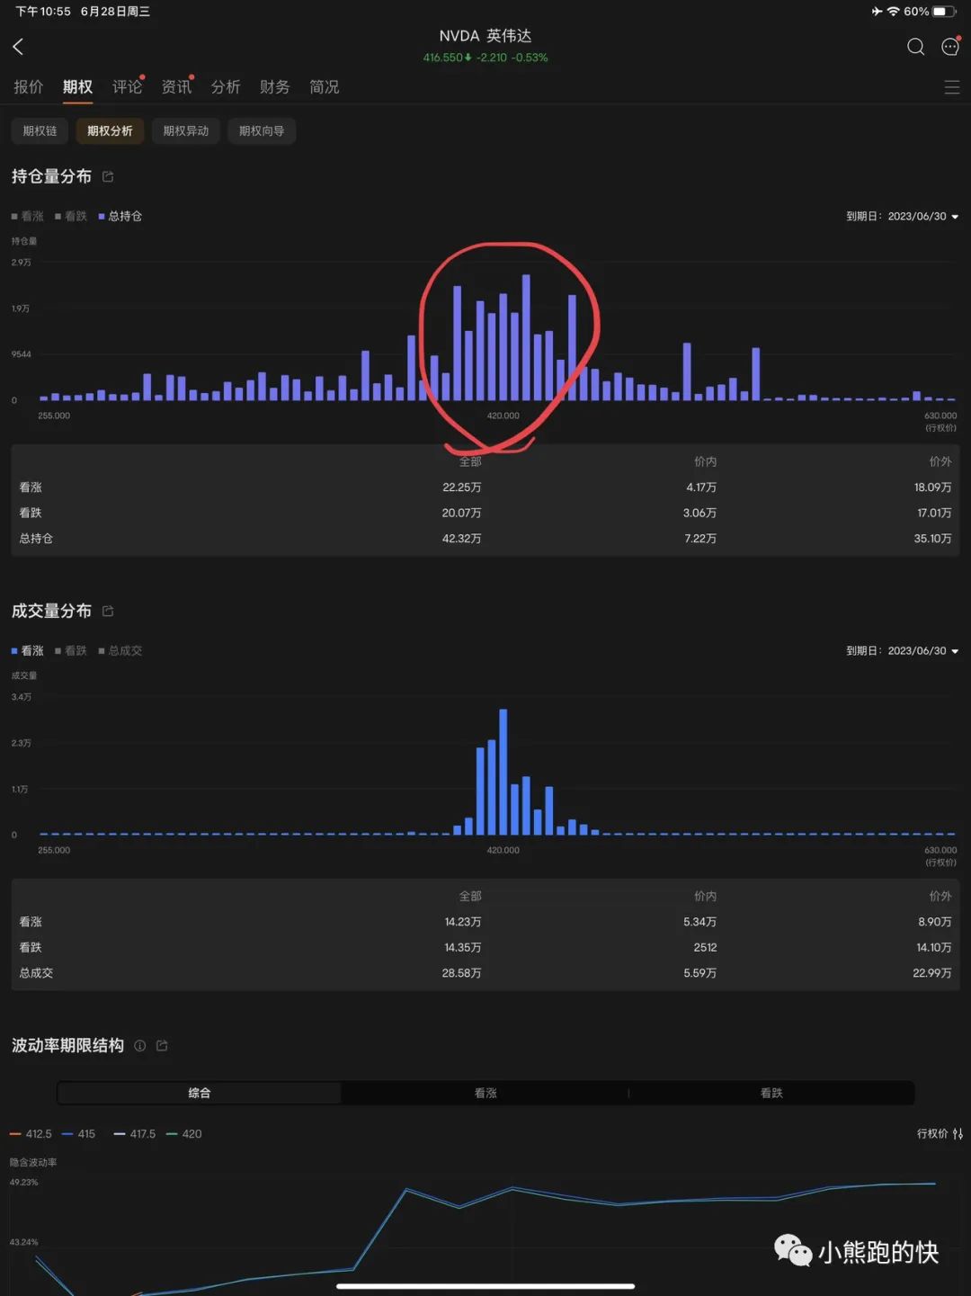Toggle 看跌 legend in 成交量分布 chart
971x1296 pixels.
point(71,650)
